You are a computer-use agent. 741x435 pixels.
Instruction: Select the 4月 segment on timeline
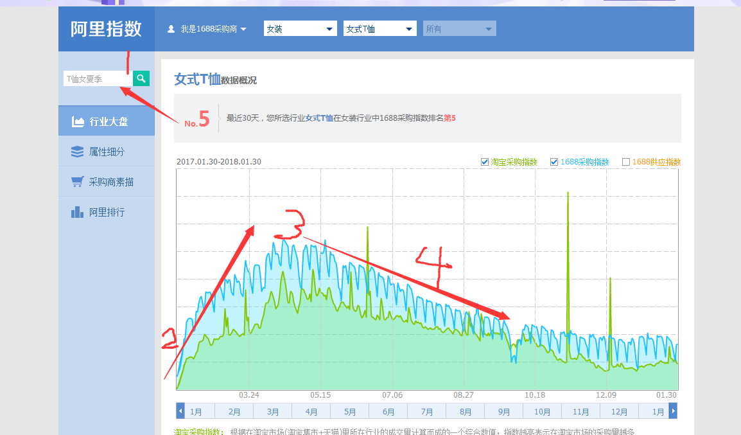tap(311, 411)
